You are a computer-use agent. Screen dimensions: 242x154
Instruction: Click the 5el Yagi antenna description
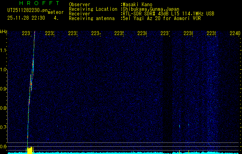(162, 18)
